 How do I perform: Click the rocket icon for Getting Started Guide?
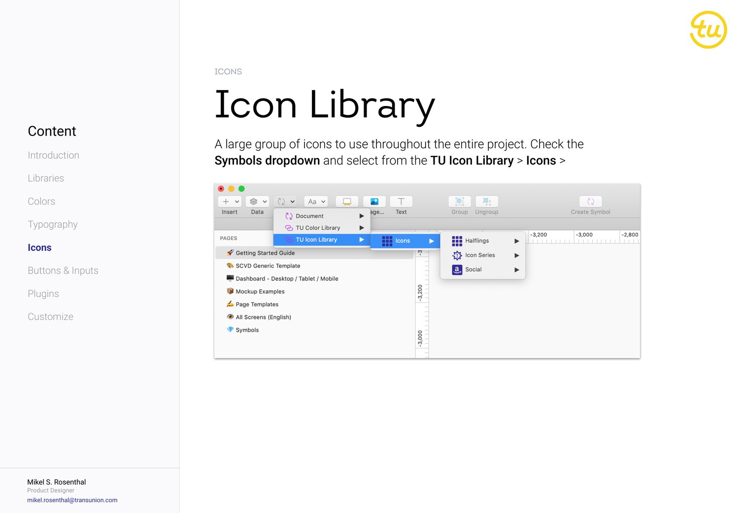tap(230, 253)
